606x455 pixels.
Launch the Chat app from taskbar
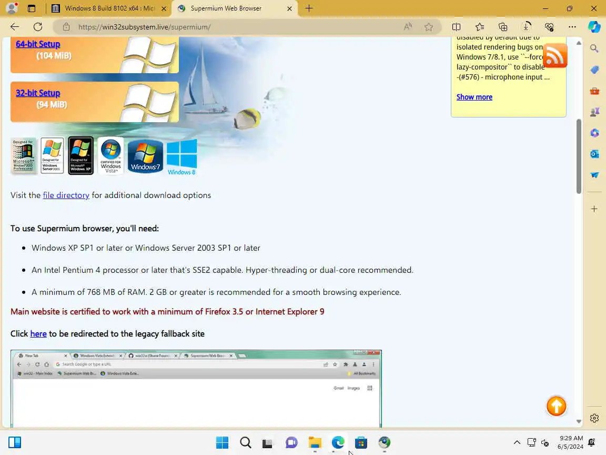coord(291,442)
